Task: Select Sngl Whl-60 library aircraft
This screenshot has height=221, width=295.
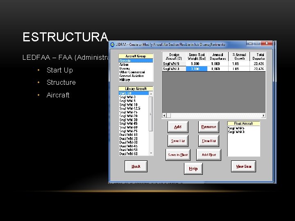Action: point(134,127)
